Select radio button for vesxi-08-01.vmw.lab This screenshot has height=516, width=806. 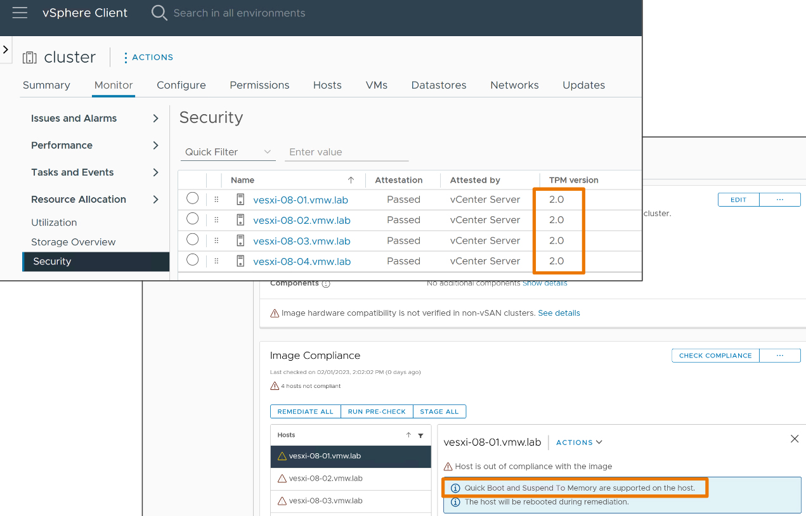[x=193, y=198]
